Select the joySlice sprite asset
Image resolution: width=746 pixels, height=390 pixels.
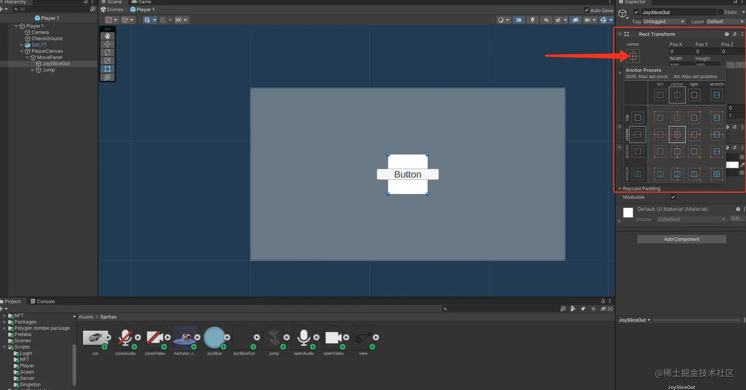(215, 338)
